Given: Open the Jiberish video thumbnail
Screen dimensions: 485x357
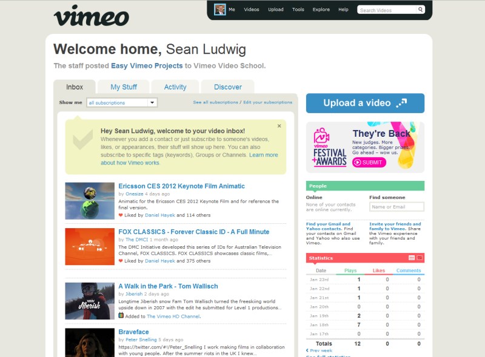Looking at the screenshot, I should point(90,301).
